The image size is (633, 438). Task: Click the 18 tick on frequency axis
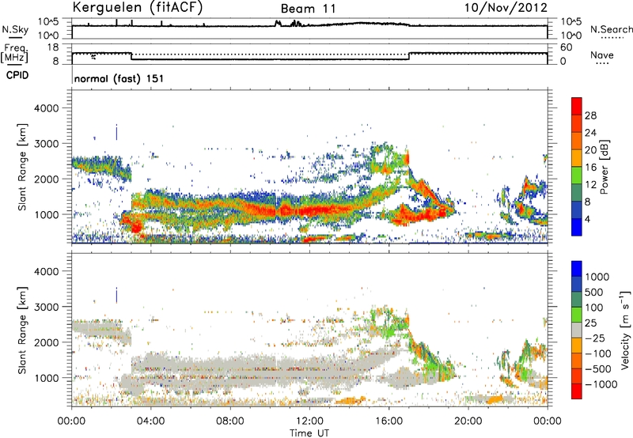tap(53, 47)
